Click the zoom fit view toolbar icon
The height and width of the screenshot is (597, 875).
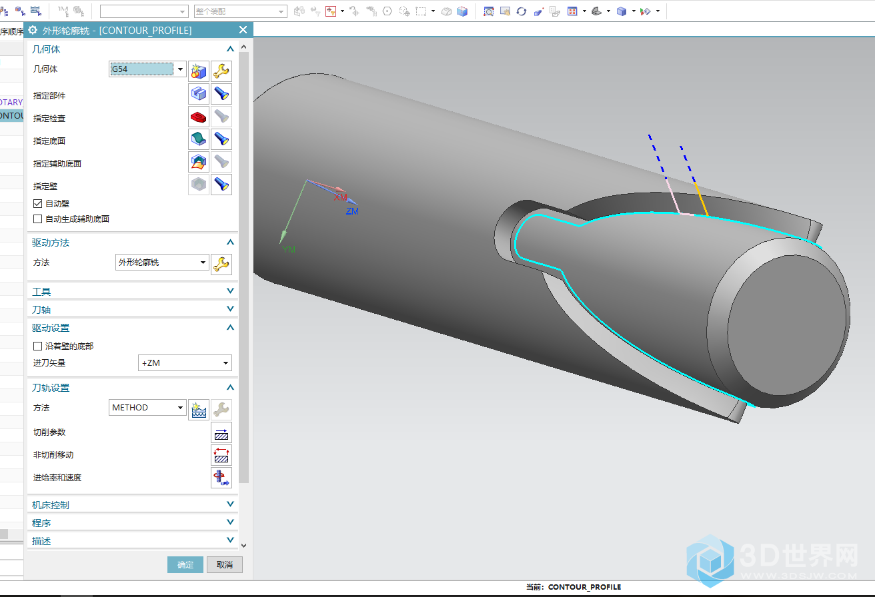tap(489, 11)
